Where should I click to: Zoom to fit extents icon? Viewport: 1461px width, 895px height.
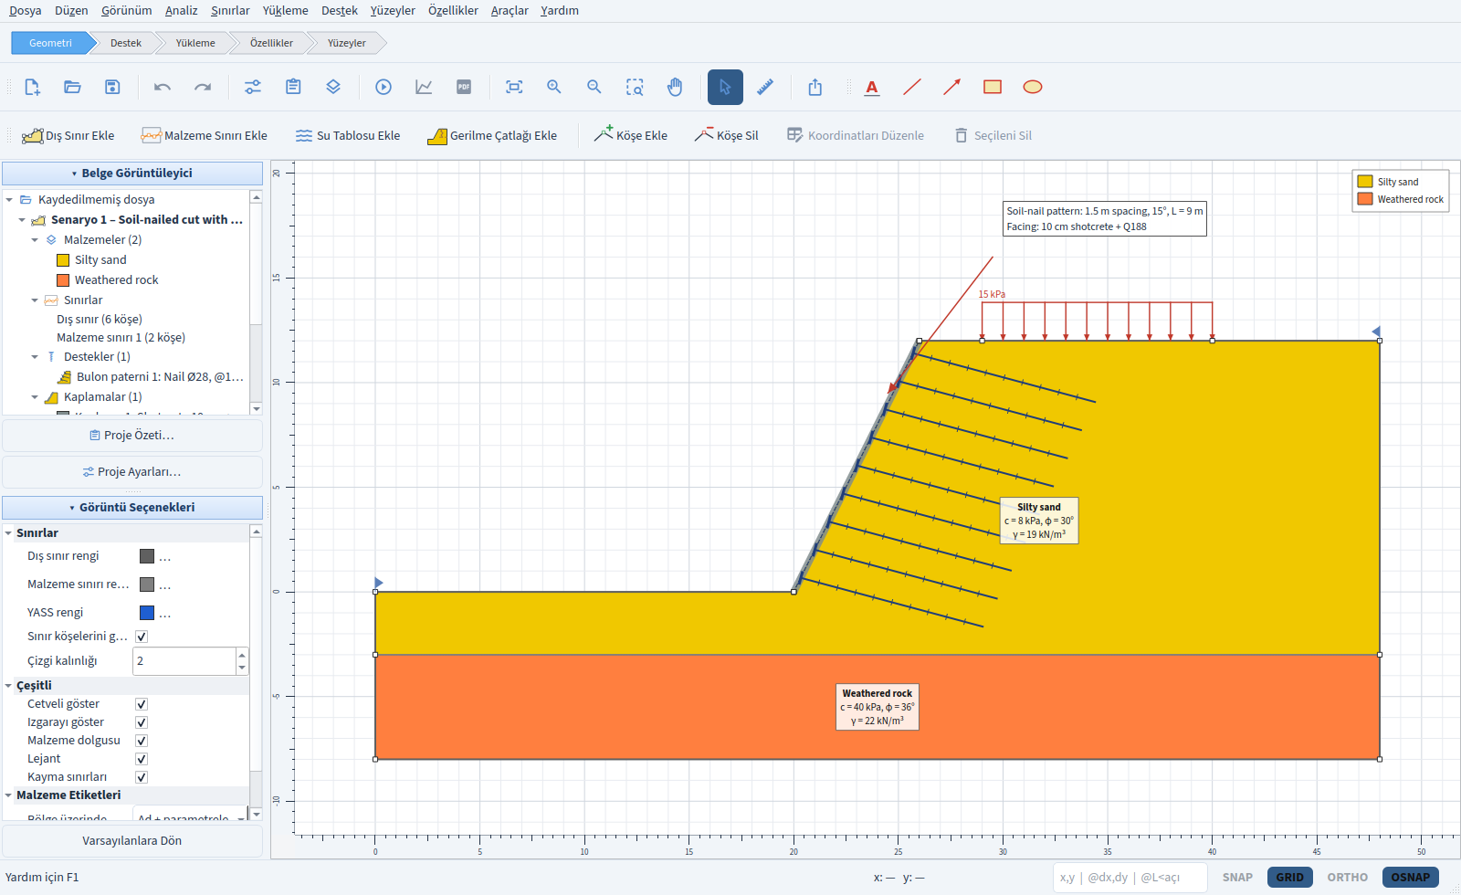point(514,87)
